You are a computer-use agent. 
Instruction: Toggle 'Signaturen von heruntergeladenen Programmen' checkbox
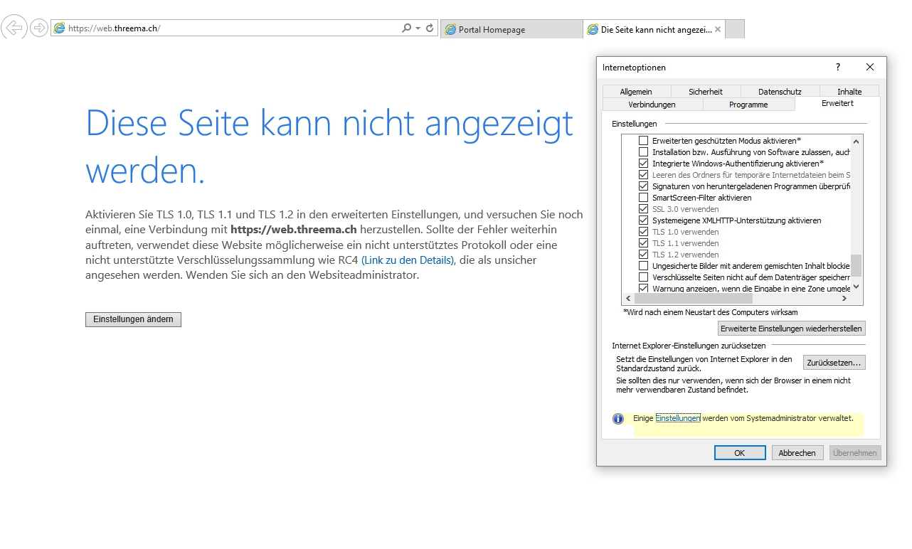pyautogui.click(x=644, y=186)
